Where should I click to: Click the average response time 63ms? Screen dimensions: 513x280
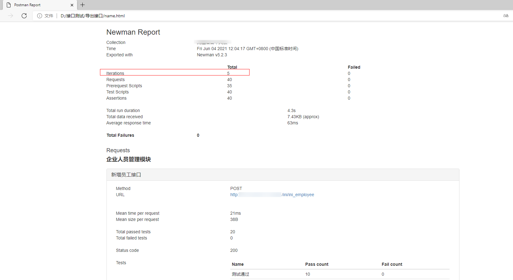(x=293, y=123)
